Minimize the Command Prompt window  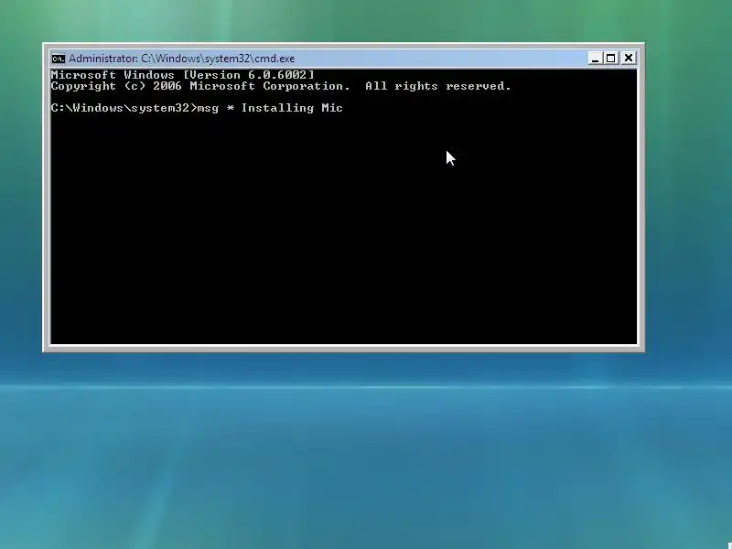pyautogui.click(x=595, y=59)
